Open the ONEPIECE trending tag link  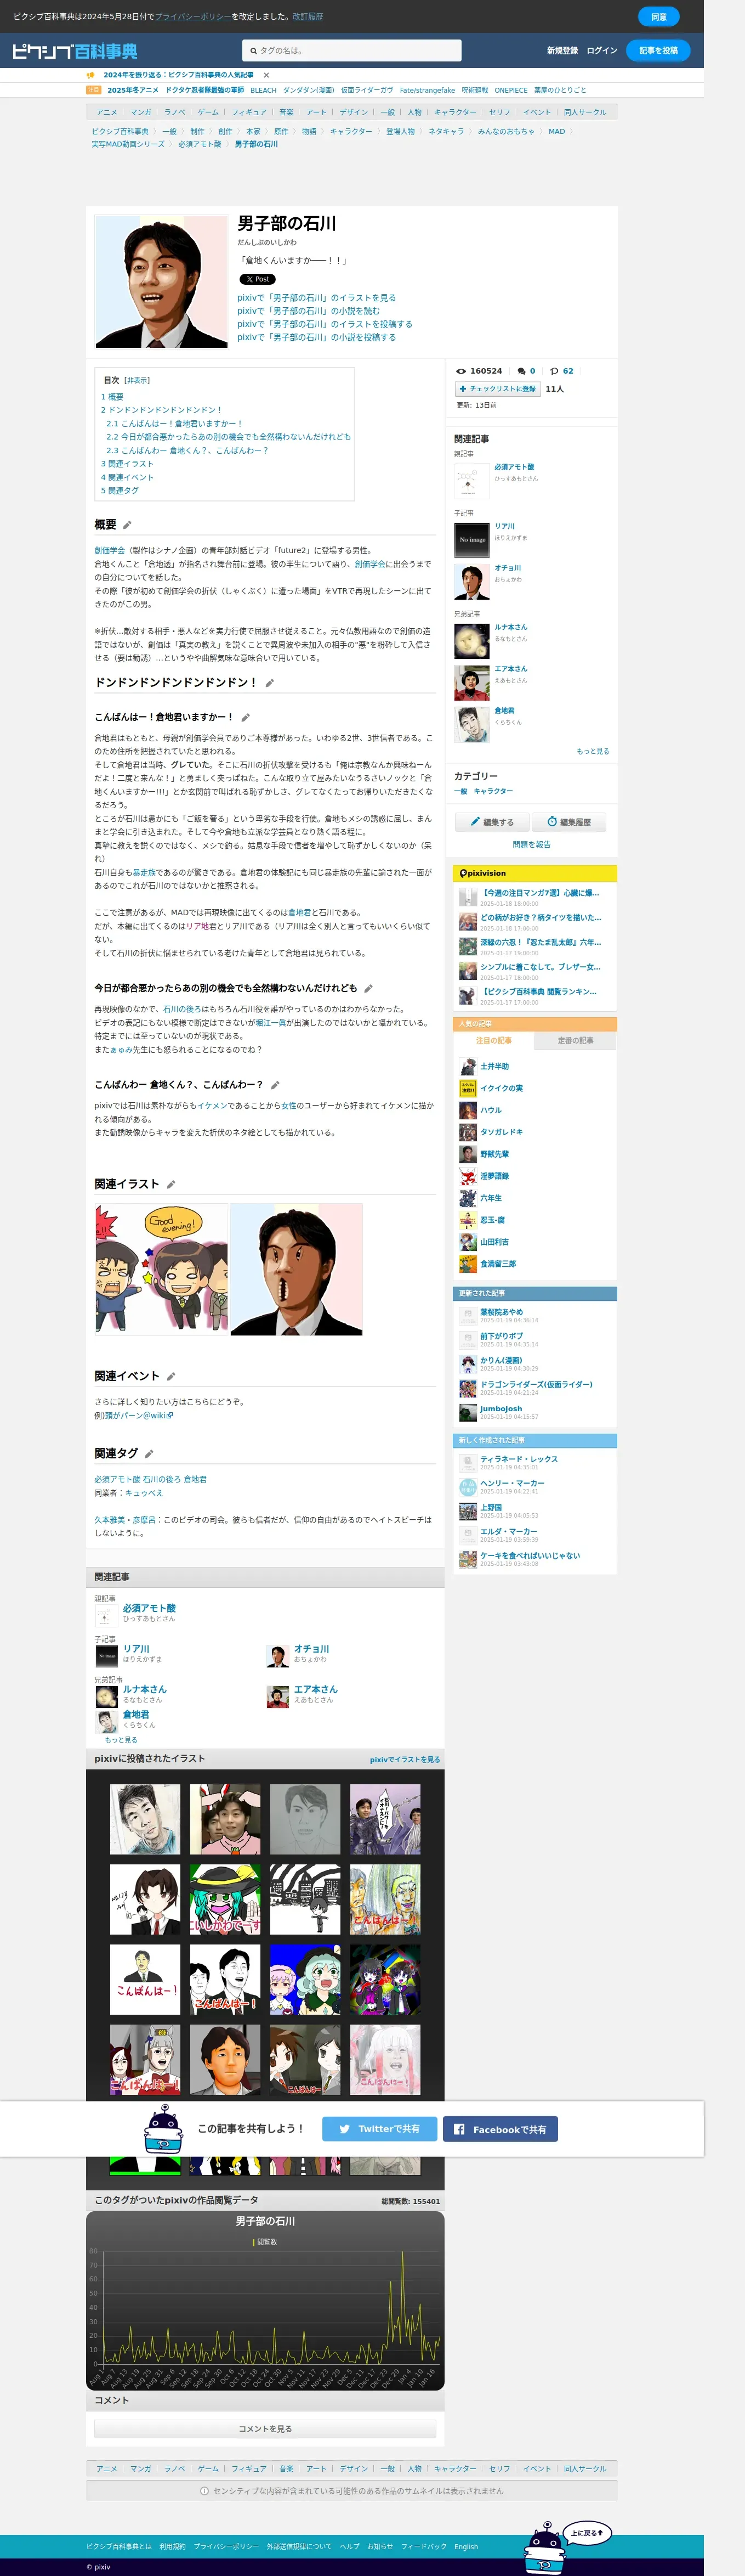pos(511,91)
